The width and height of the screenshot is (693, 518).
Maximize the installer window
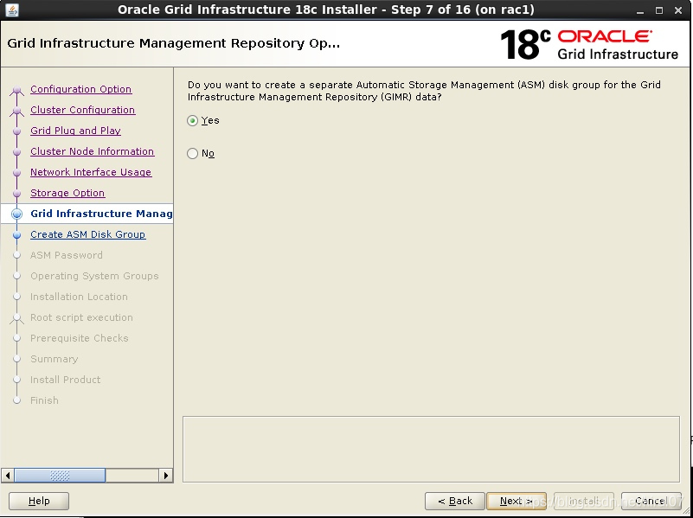pyautogui.click(x=659, y=10)
